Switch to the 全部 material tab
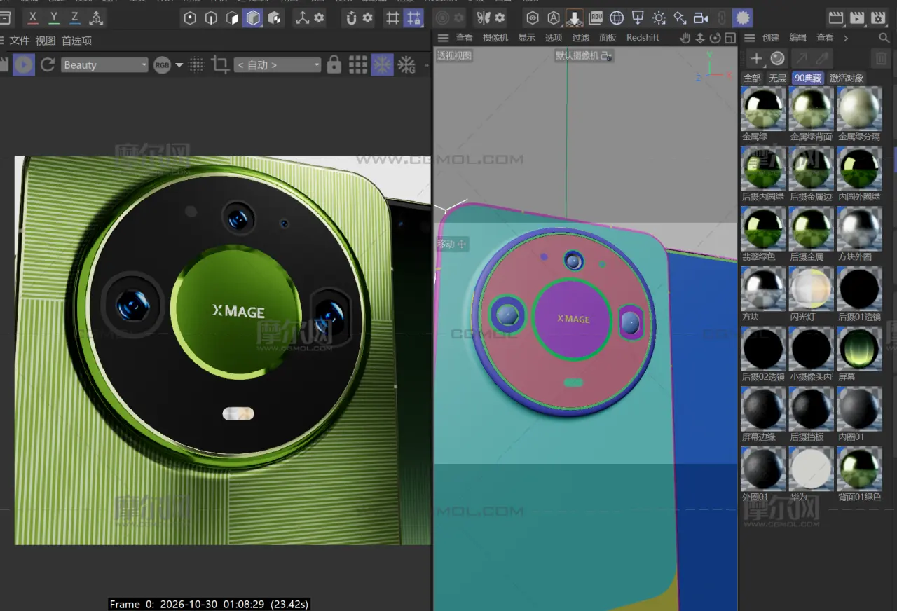Viewport: 897px width, 611px height. coord(752,78)
